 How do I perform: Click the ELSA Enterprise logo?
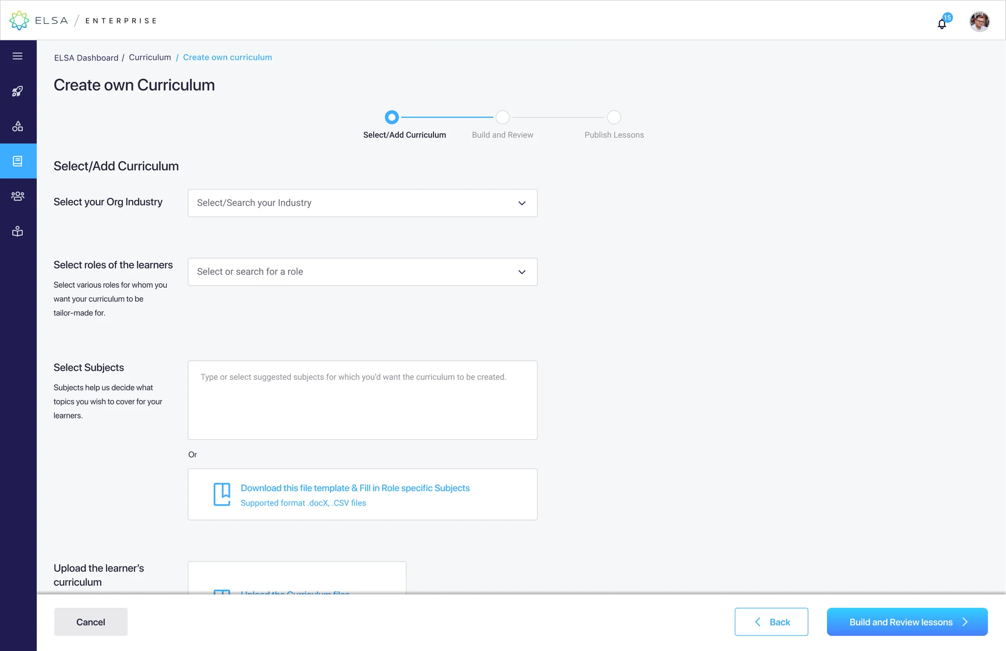[83, 21]
